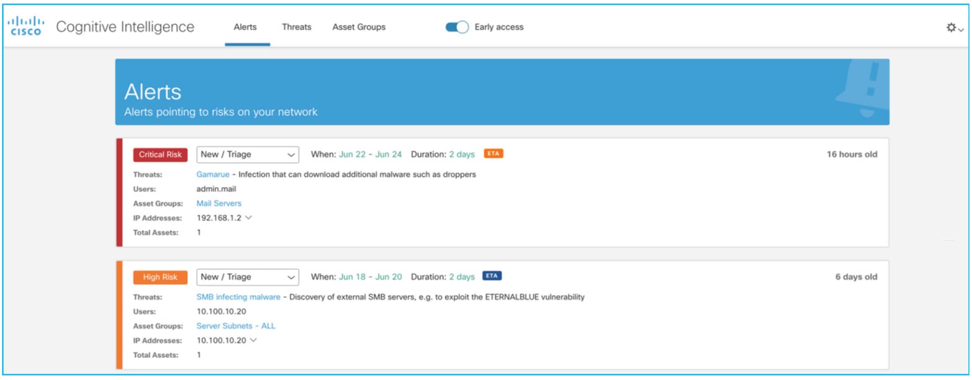Click the Jun 22 - Jun 24 date range
972x380 pixels.
pos(371,154)
